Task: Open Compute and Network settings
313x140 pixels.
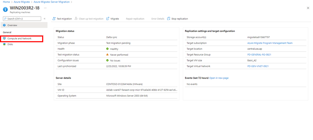Action: click(19, 39)
